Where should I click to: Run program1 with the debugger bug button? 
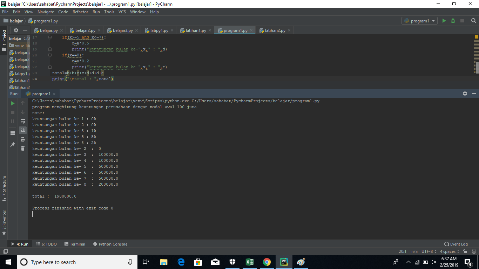pos(453,21)
